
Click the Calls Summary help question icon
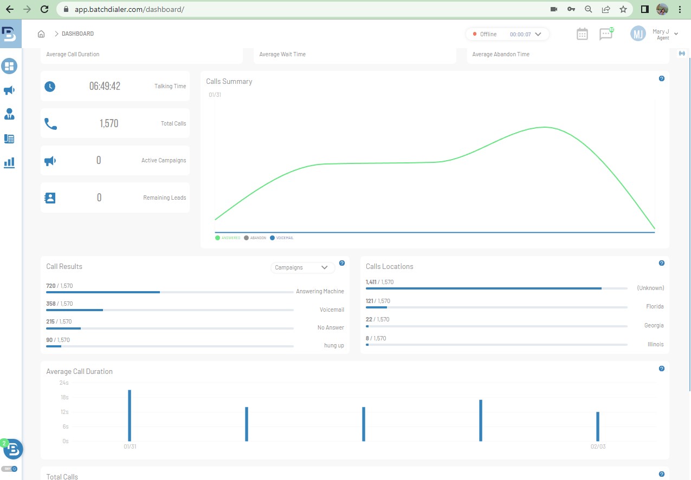[x=661, y=78]
